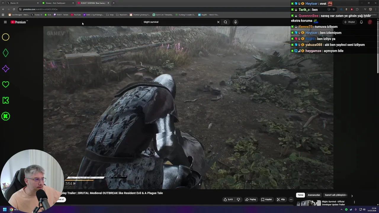Show more filter chips with right arrow
Screen dimensions: 379x213
pos(352,196)
